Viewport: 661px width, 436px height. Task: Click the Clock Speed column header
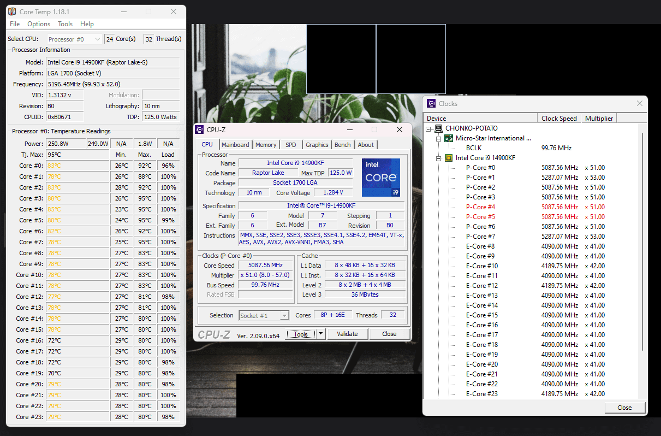559,119
